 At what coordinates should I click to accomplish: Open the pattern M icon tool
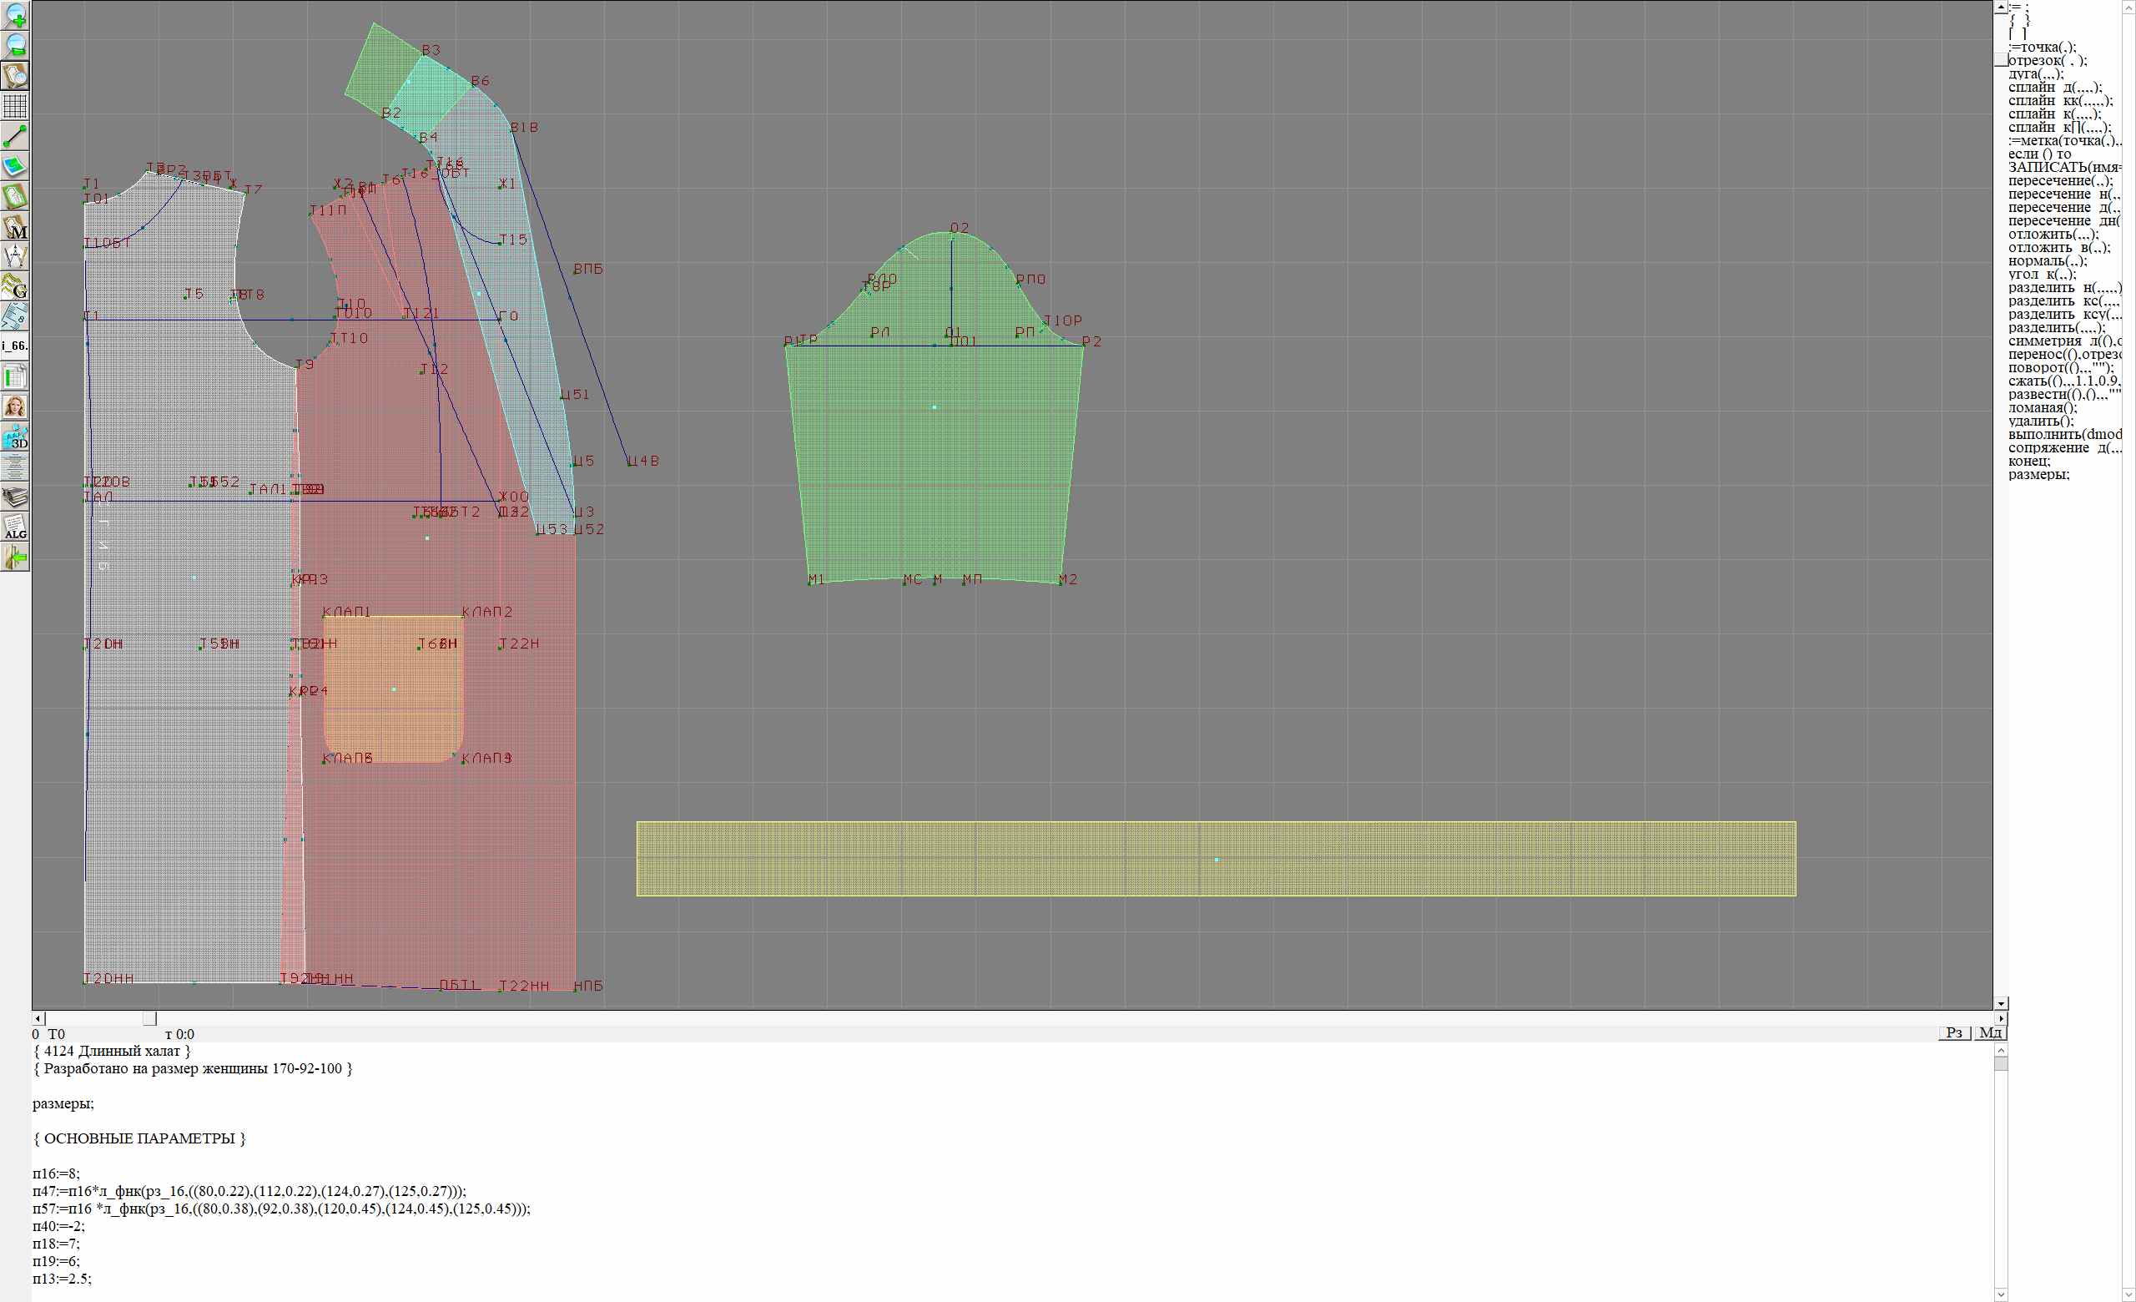pos(16,227)
